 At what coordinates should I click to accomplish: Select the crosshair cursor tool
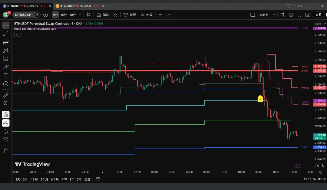click(x=6, y=25)
